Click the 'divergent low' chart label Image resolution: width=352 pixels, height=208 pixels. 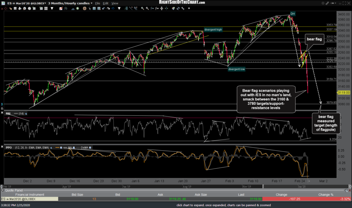click(236, 69)
